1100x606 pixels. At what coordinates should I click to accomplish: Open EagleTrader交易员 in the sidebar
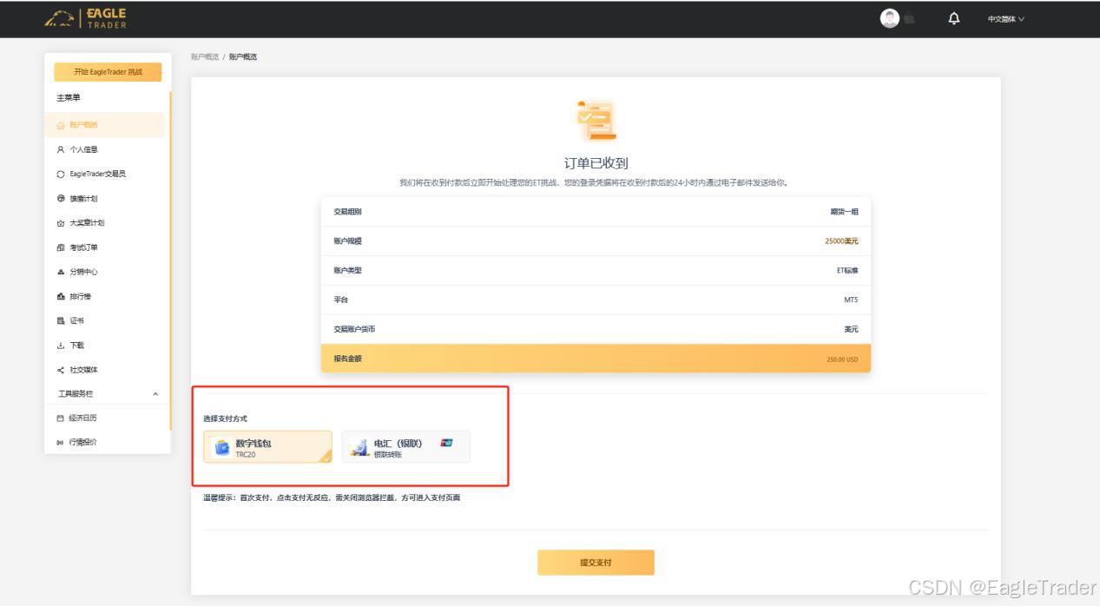97,174
